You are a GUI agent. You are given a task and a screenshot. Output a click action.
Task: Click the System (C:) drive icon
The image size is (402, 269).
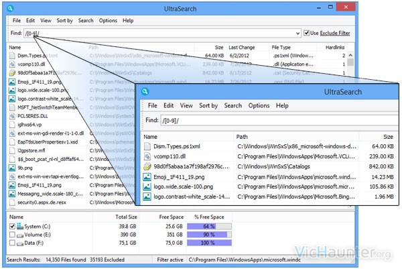20,226
